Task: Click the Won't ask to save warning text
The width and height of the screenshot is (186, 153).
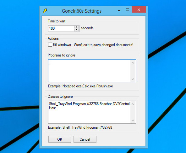Action: [103, 45]
